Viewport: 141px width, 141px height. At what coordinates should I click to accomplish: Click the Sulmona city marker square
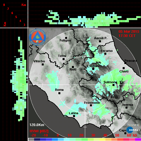click(114, 85)
